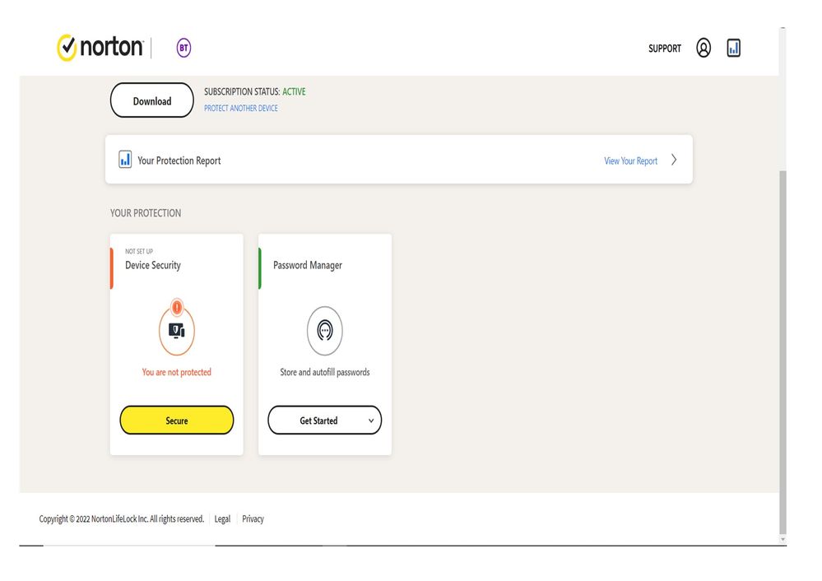Screen dimensions: 822x581
Task: Click the orange alert exclamation badge
Action: coord(177,308)
